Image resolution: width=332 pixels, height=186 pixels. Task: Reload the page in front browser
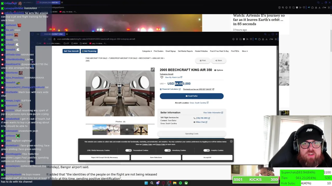point(45,39)
